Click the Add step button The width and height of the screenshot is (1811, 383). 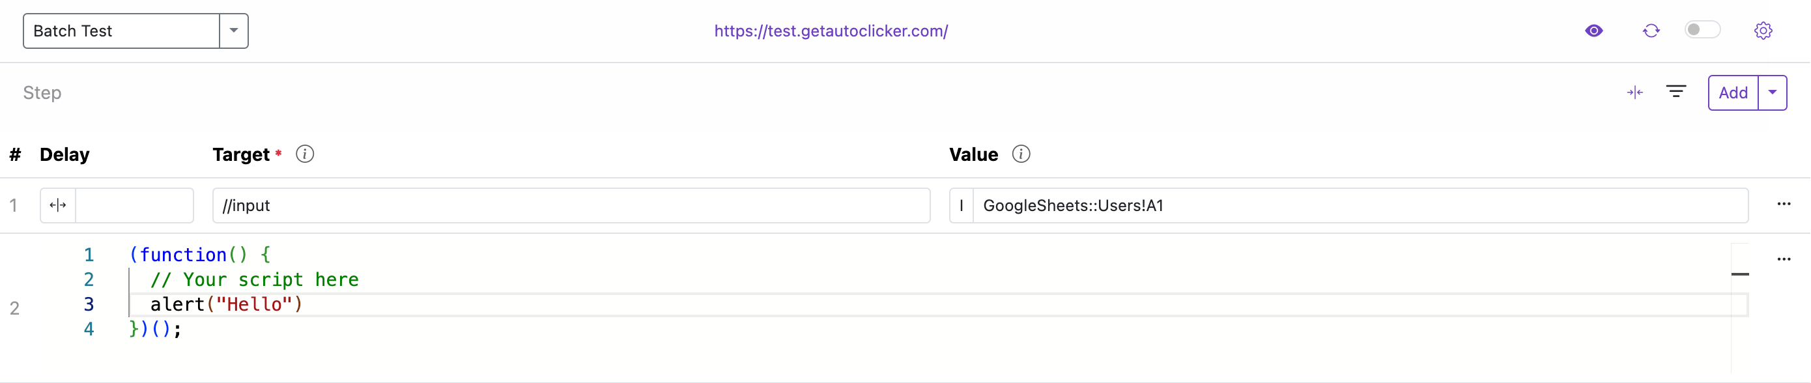point(1733,92)
